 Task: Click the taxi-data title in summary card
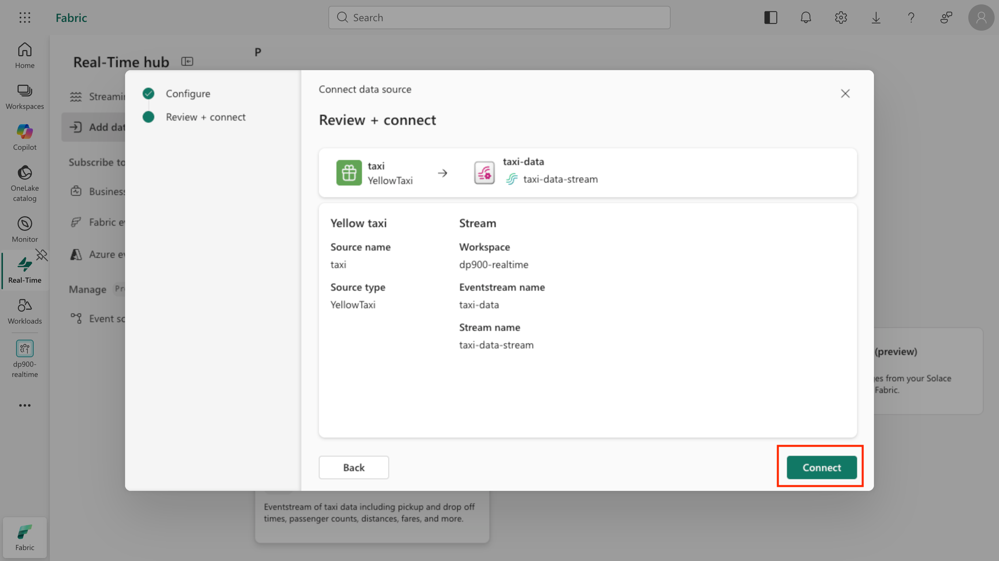point(523,161)
